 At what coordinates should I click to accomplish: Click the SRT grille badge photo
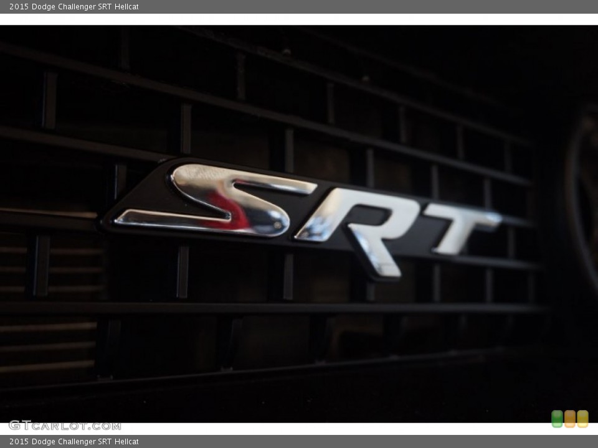[x=299, y=224]
